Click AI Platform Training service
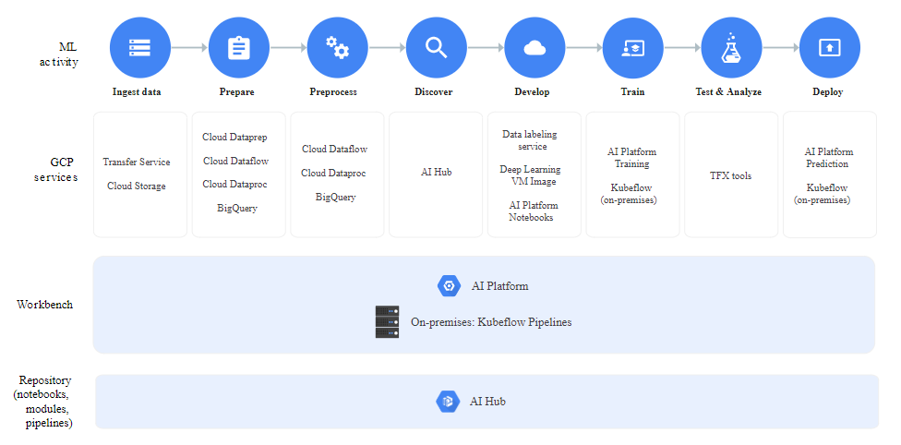 tap(632, 158)
